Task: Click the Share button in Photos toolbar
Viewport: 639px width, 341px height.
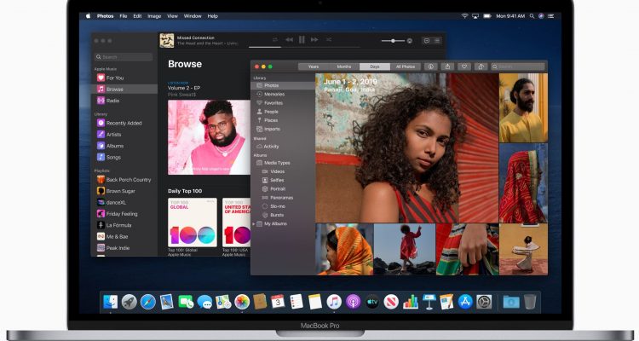Action: 447,66
